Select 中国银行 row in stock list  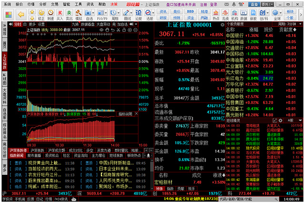(x=234, y=35)
